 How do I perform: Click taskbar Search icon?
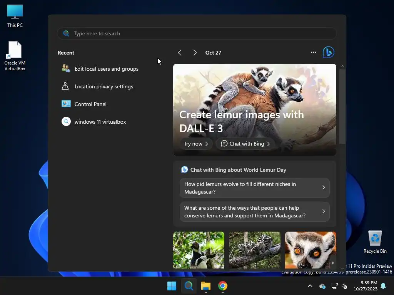(x=189, y=286)
